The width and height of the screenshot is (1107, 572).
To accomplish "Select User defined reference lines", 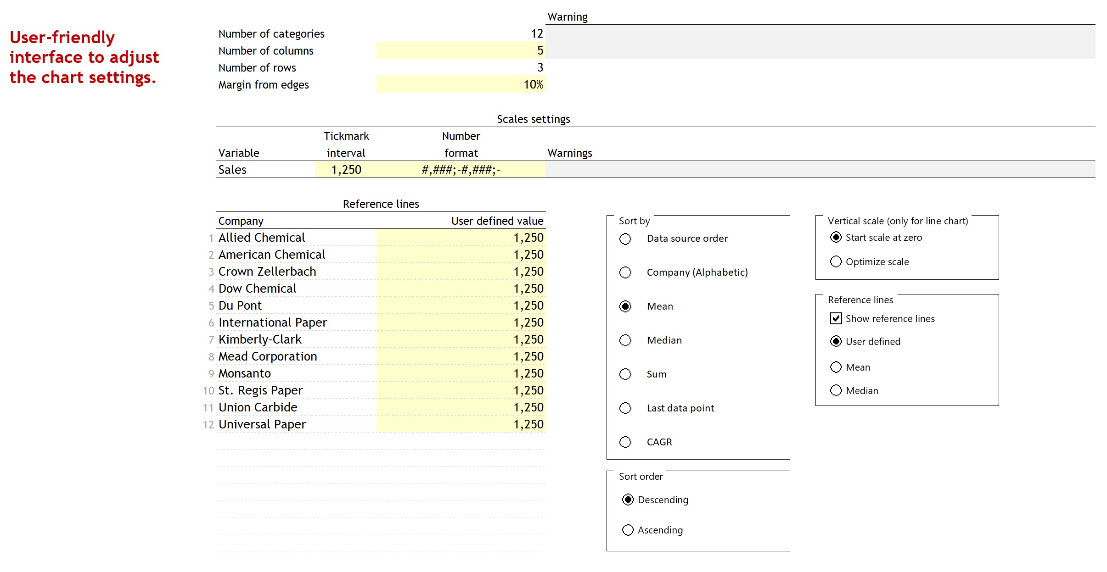I will [836, 341].
